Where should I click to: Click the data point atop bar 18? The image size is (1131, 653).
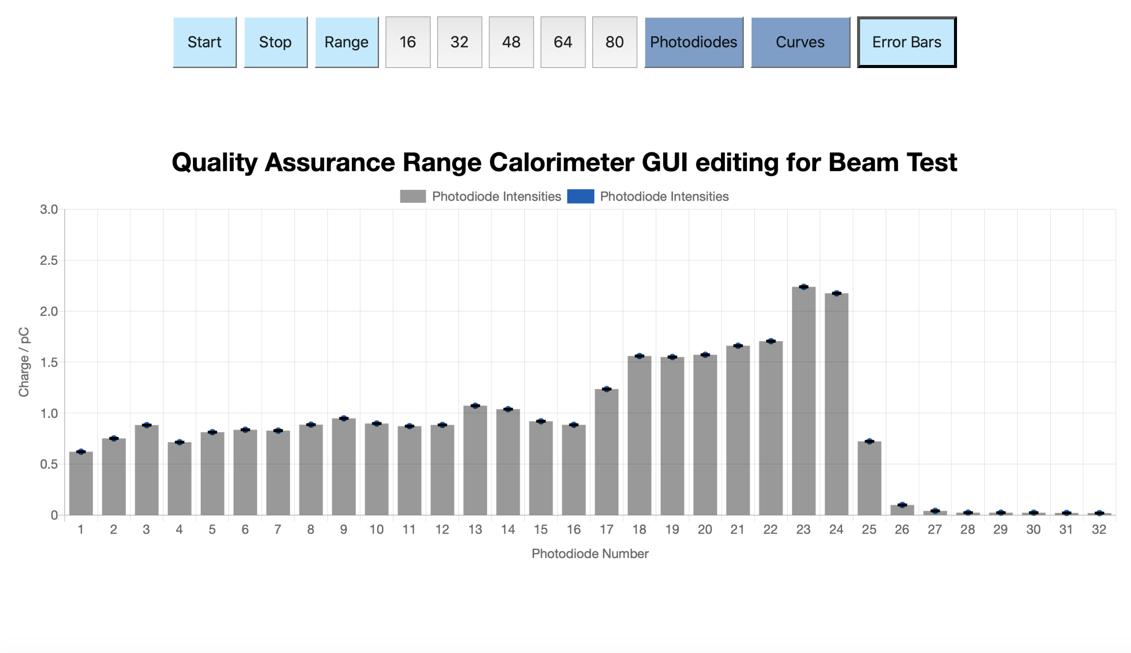click(x=639, y=356)
